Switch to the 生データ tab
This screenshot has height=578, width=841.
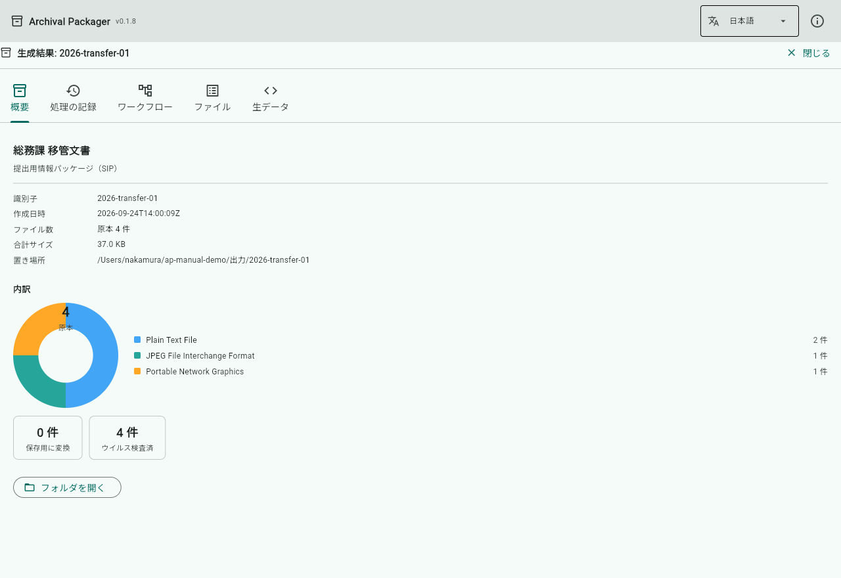click(271, 107)
